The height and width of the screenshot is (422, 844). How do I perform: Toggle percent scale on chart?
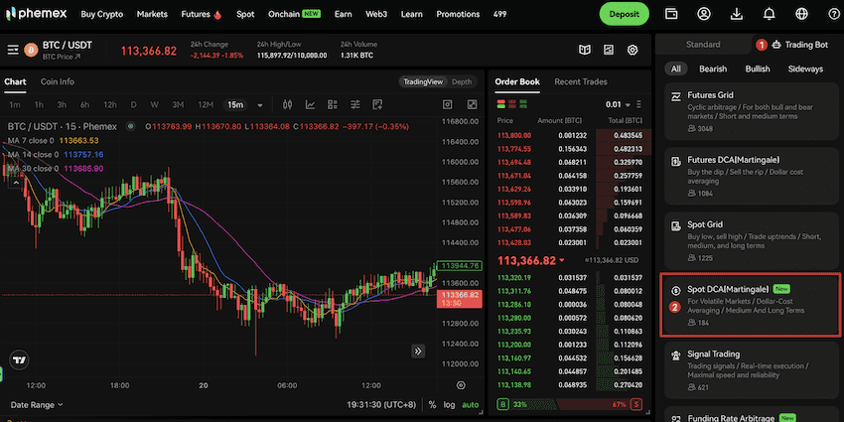pos(433,405)
